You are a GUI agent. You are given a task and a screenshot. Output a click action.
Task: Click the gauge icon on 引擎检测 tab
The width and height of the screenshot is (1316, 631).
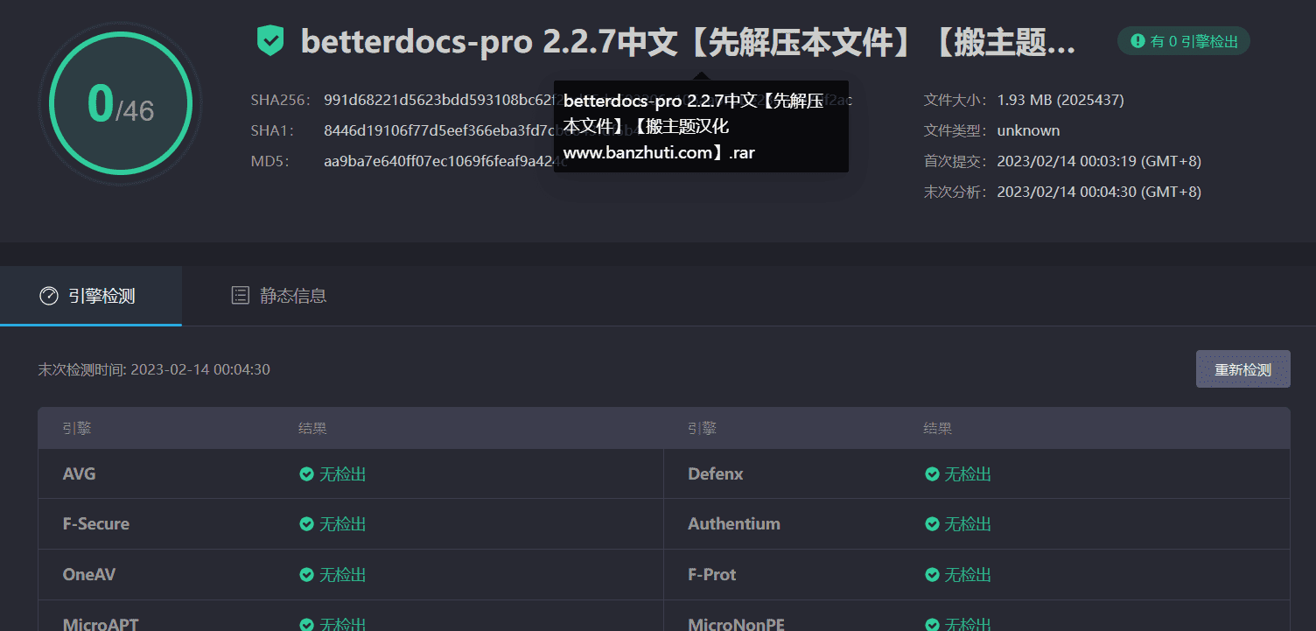point(49,296)
